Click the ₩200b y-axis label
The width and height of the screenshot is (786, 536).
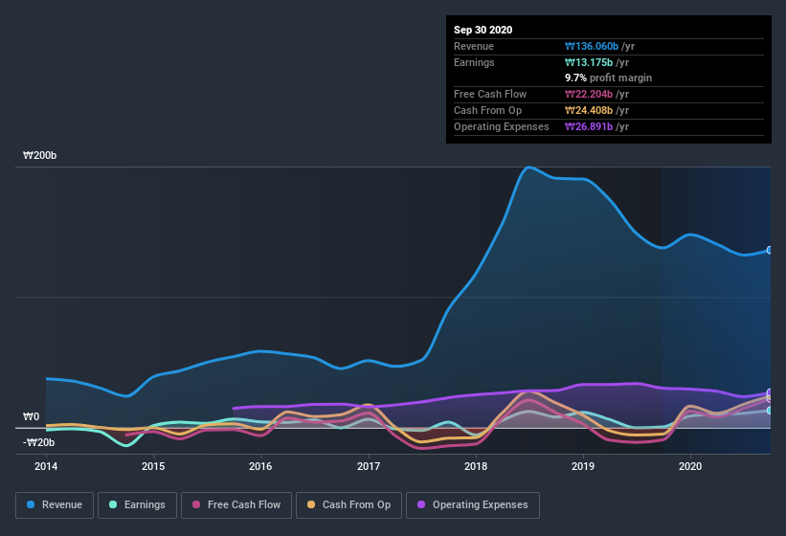point(39,155)
